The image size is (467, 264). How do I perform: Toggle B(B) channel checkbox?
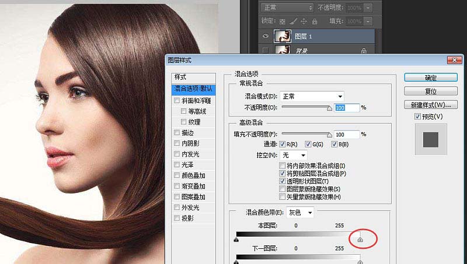tap(334, 144)
